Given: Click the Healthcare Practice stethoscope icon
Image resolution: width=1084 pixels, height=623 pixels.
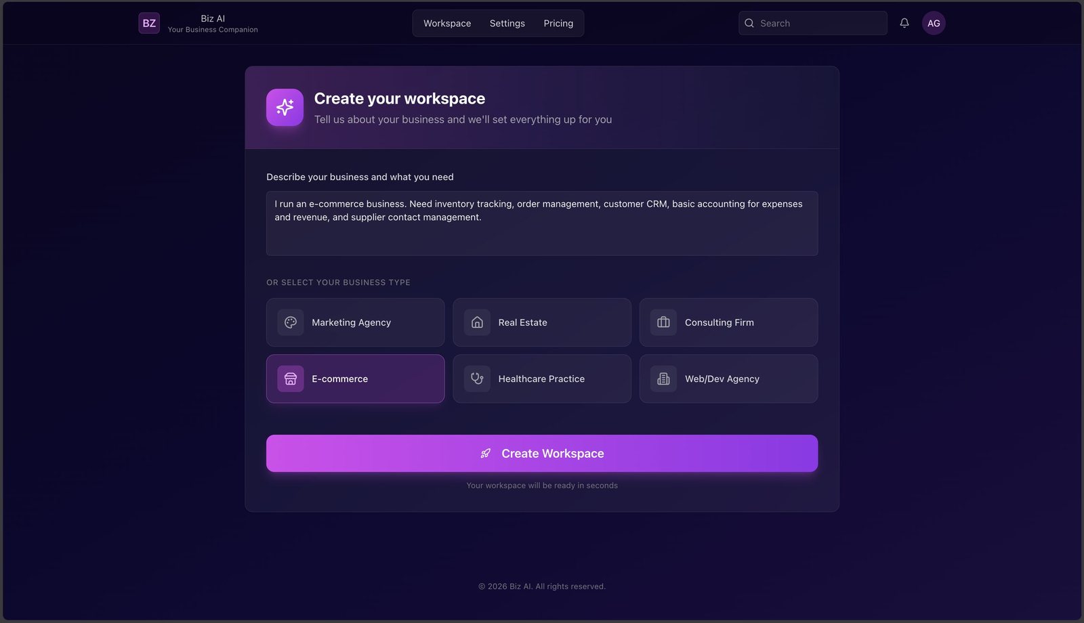Looking at the screenshot, I should (477, 379).
